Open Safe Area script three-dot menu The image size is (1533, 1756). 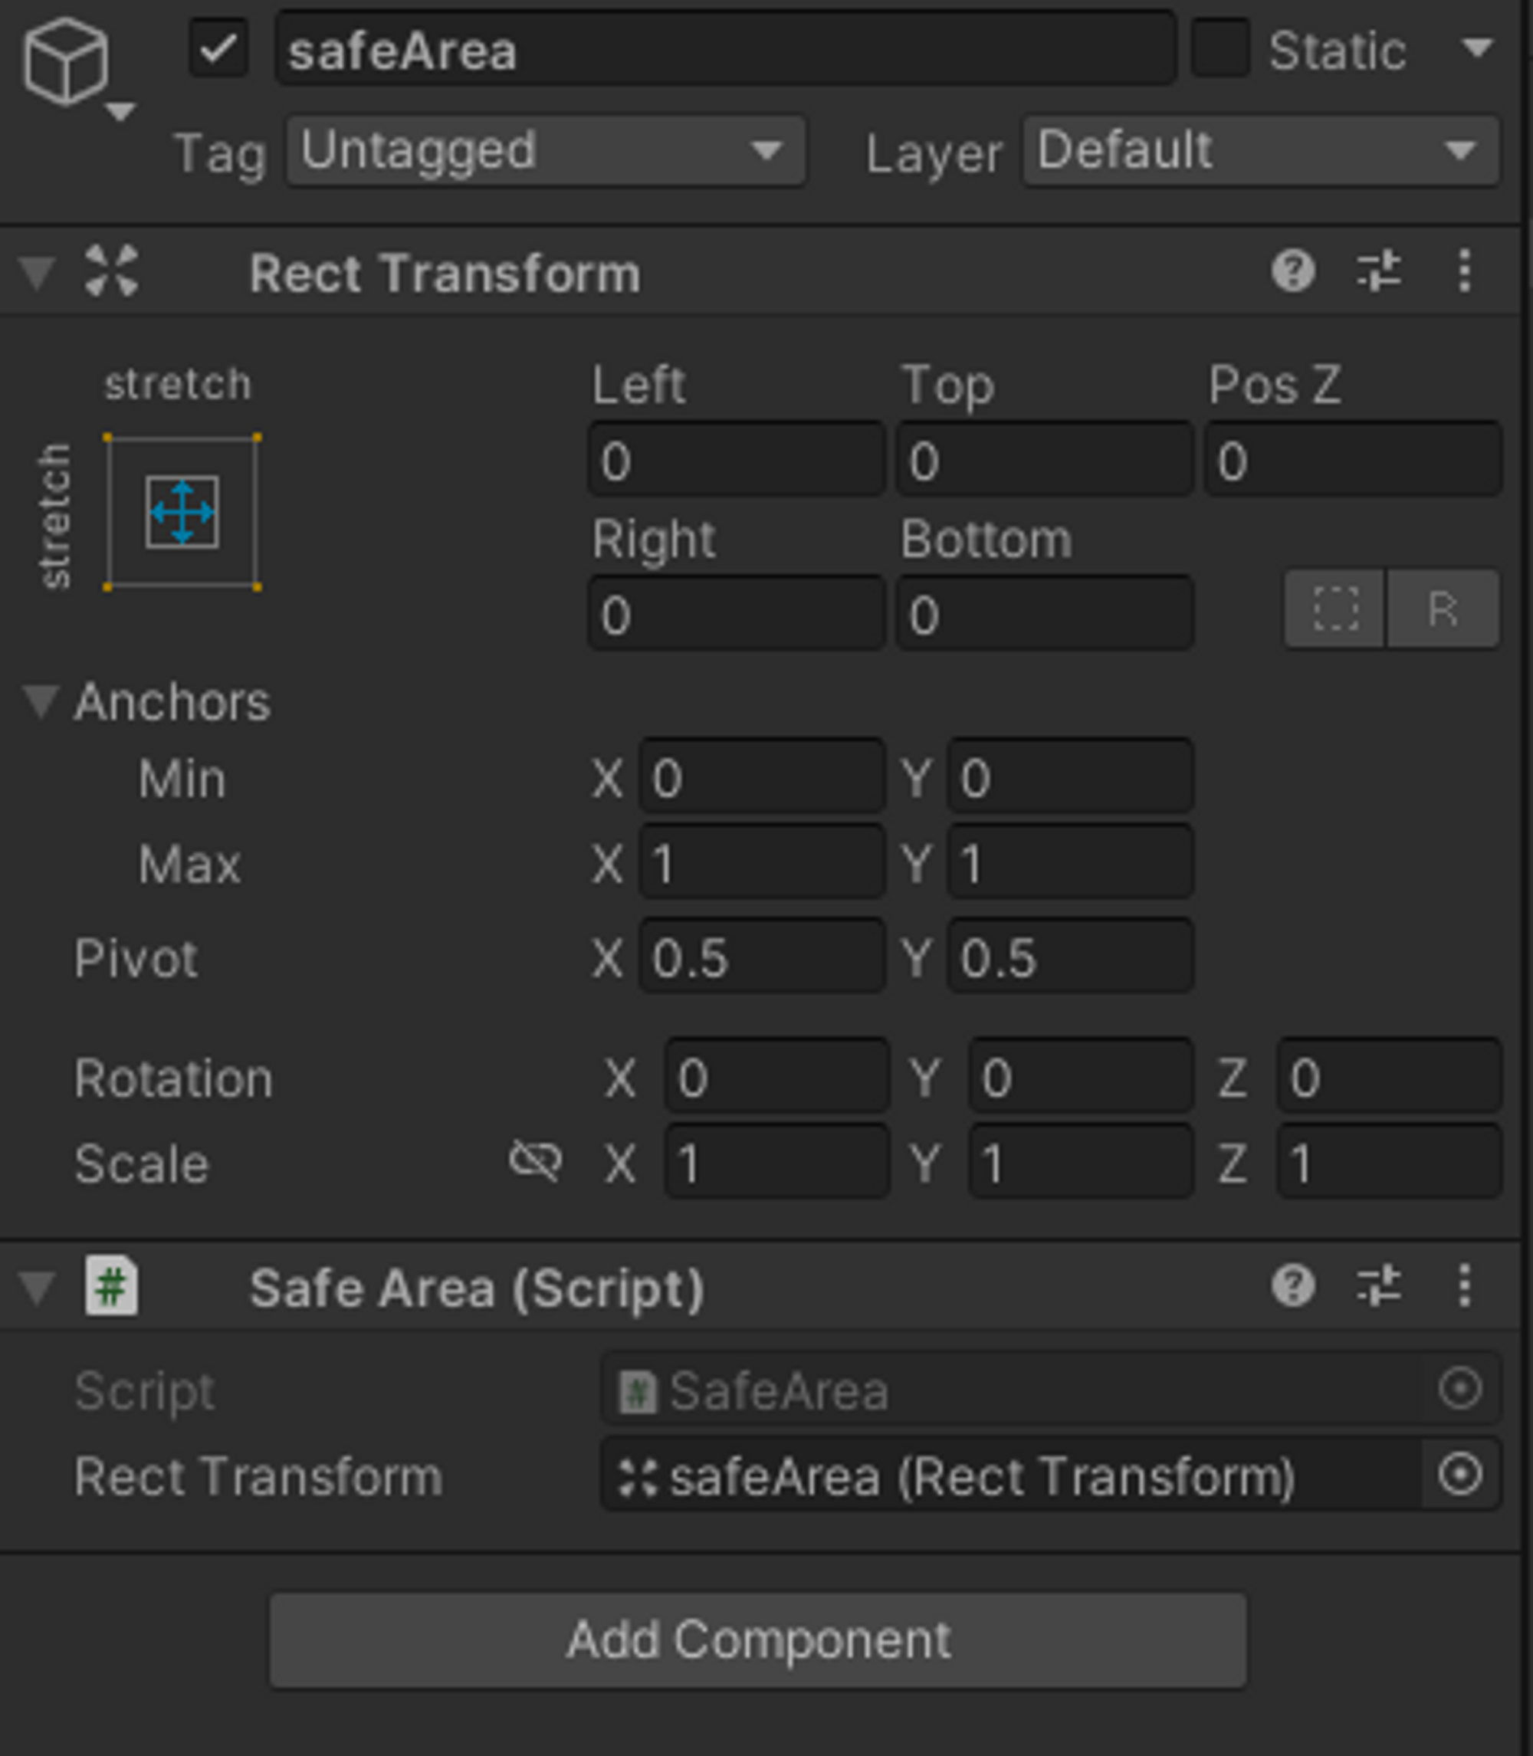coord(1465,1285)
